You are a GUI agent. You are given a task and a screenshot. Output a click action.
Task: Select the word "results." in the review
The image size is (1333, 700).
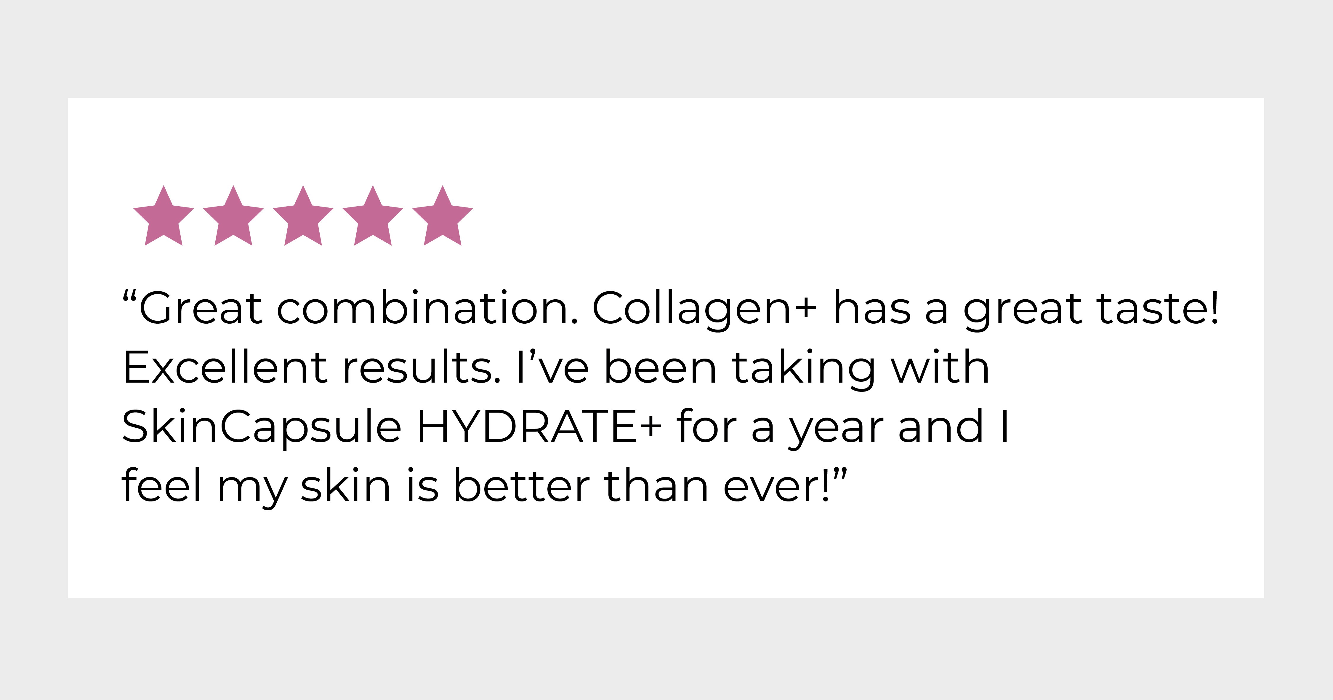click(x=422, y=367)
